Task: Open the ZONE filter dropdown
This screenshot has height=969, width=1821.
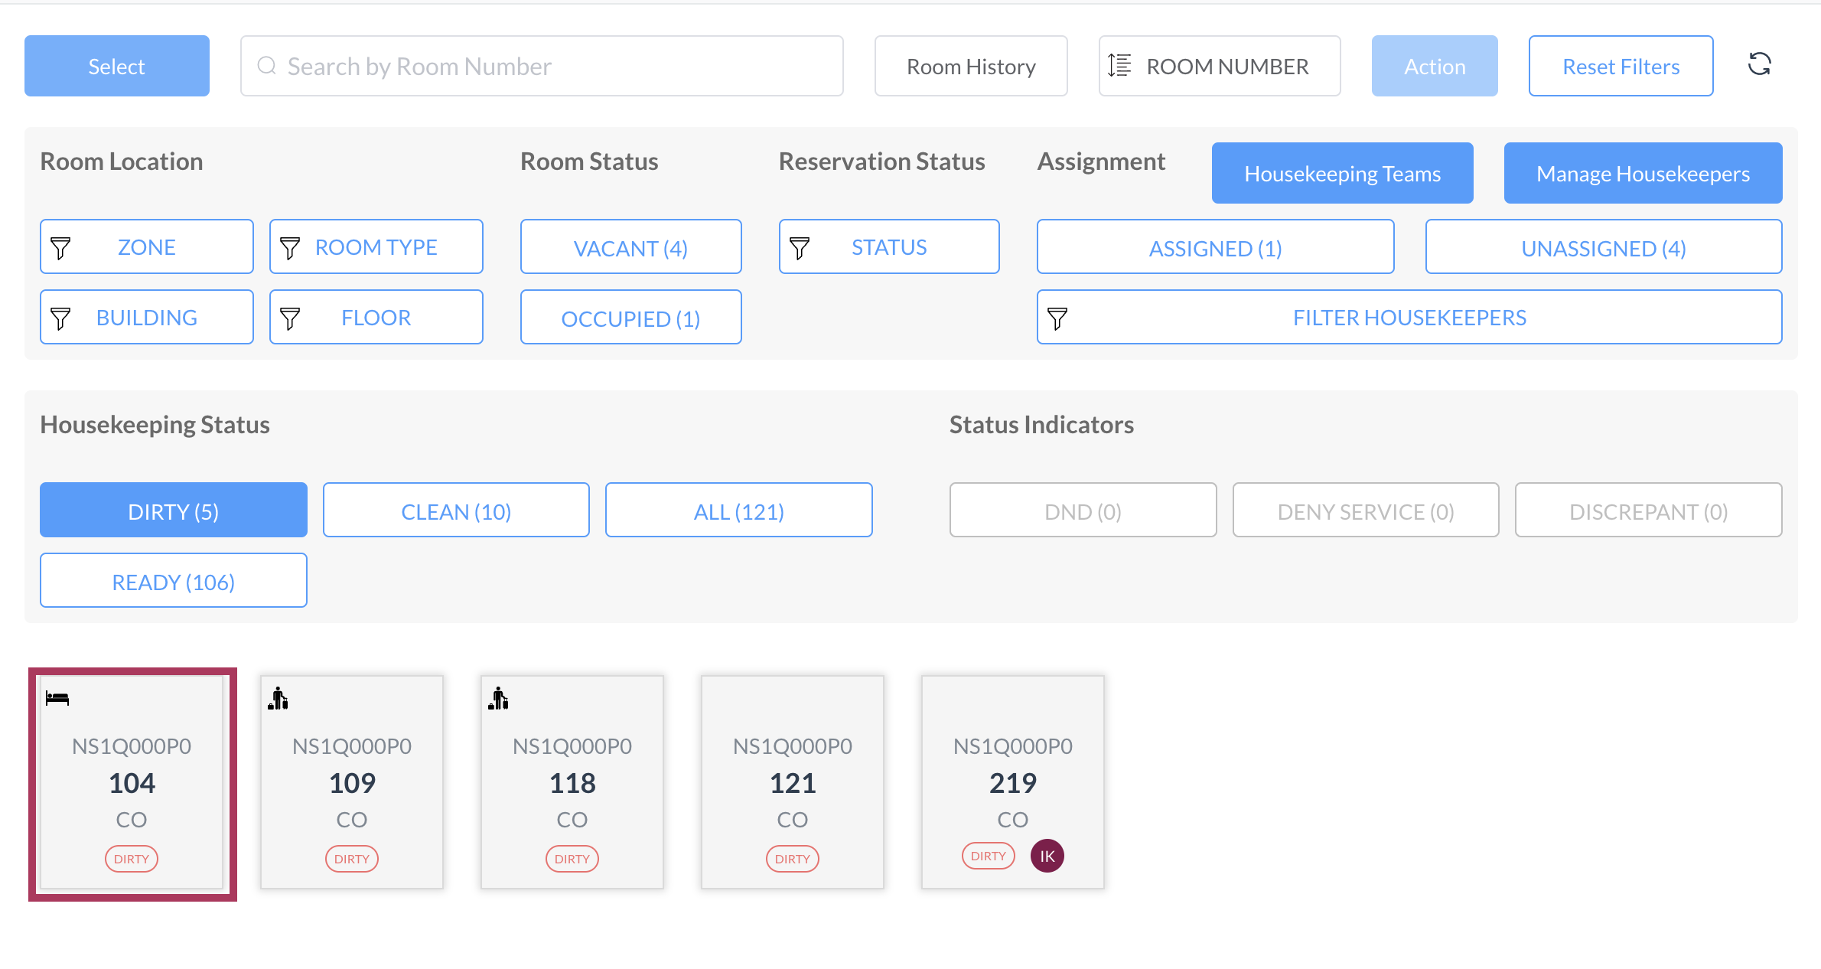Action: pyautogui.click(x=146, y=247)
